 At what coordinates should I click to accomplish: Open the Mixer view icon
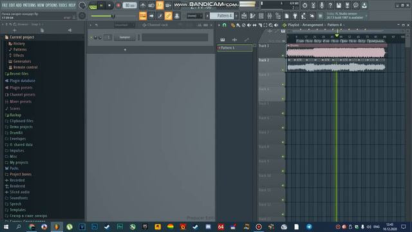269,16
